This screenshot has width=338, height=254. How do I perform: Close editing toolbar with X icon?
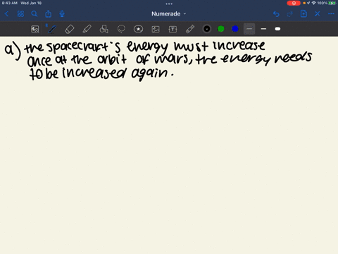pyautogui.click(x=318, y=14)
